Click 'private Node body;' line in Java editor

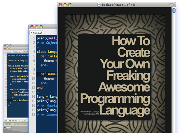click(19, 71)
